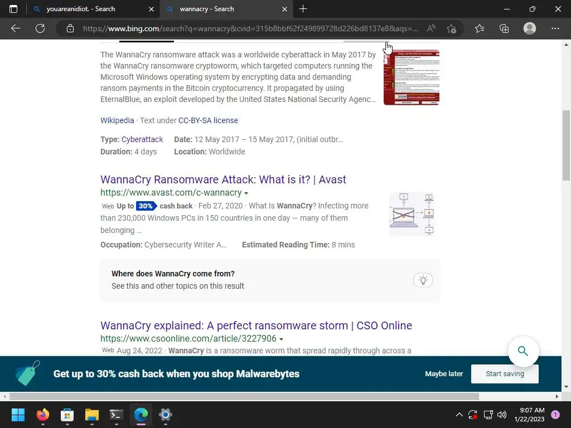Dismiss the cash back banner with Maybe later

[x=444, y=374]
